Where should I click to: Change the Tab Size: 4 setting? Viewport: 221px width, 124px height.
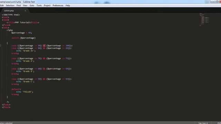pos(203,123)
